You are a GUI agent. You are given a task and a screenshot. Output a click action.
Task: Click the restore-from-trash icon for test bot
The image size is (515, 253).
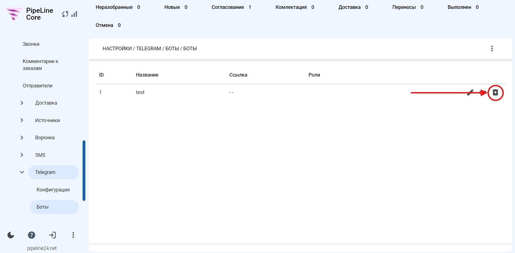click(495, 92)
